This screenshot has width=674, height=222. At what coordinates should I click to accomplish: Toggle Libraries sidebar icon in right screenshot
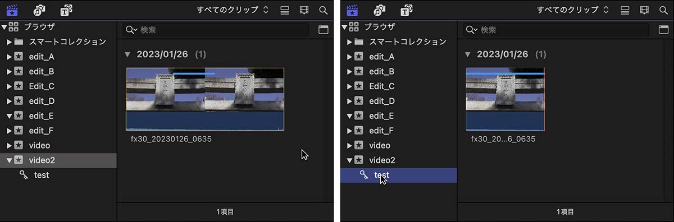tap(353, 10)
